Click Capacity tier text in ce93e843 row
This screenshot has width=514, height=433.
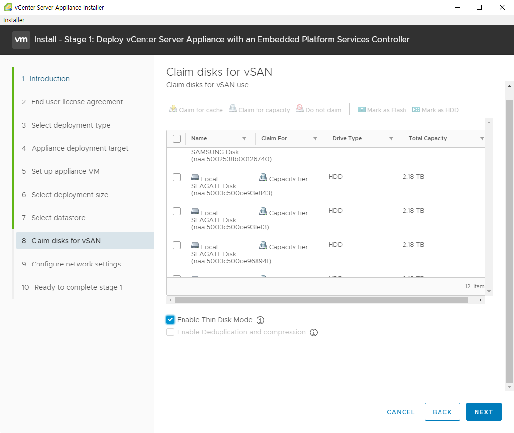coord(288,179)
